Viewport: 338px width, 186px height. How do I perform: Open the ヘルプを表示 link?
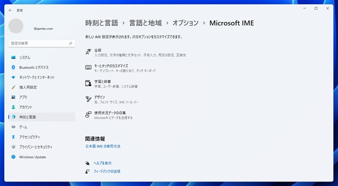pyautogui.click(x=102, y=163)
